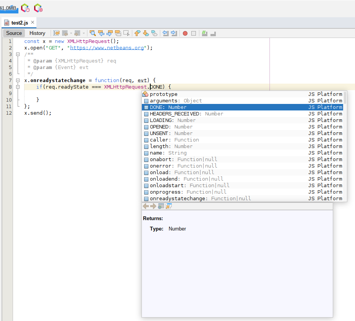The height and width of the screenshot is (321, 355).
Task: Click Shift Line Left icon
Action: (x=166, y=33)
